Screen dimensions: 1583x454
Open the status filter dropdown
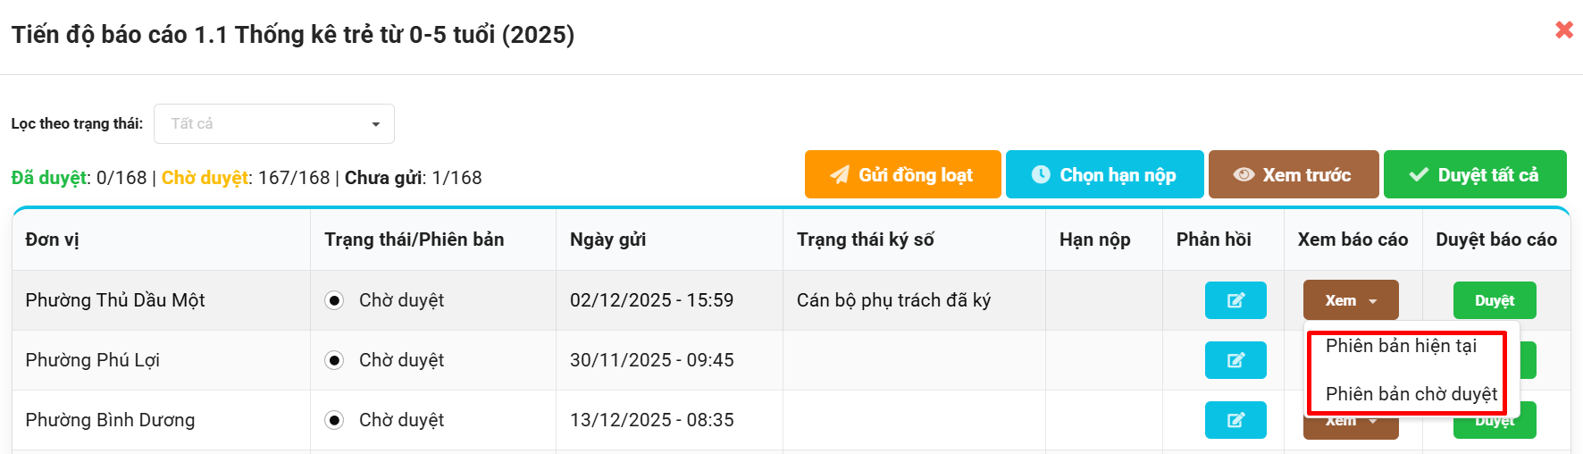click(x=274, y=124)
